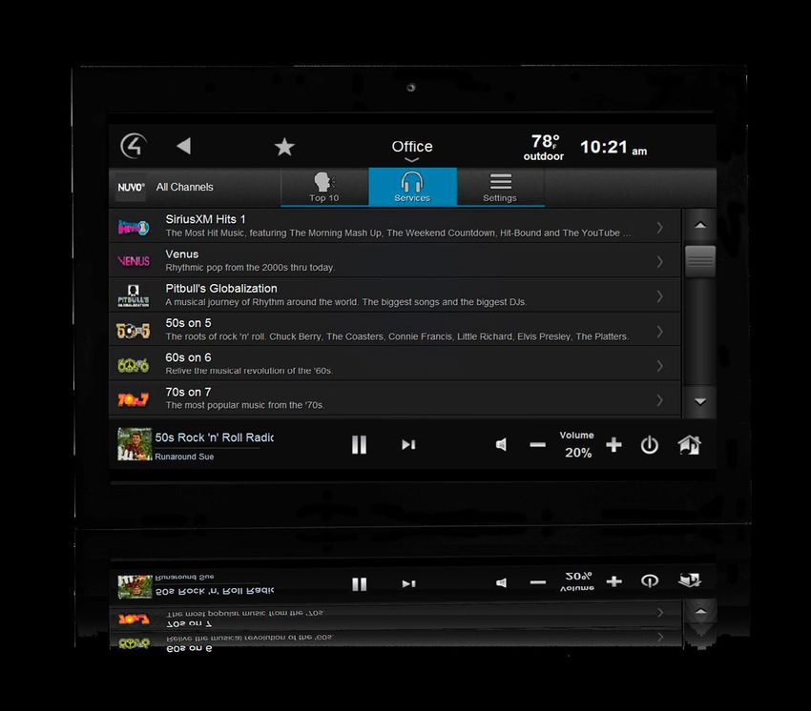Click the Volume 20% readout

pos(577,444)
